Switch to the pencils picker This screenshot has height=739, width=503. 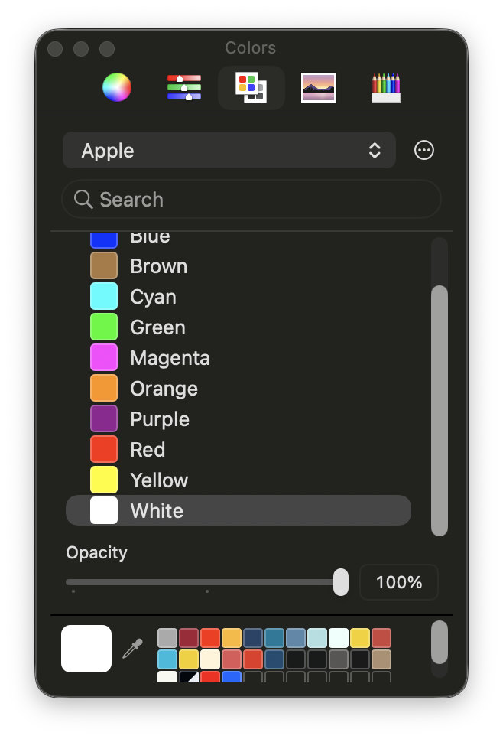[x=386, y=87]
